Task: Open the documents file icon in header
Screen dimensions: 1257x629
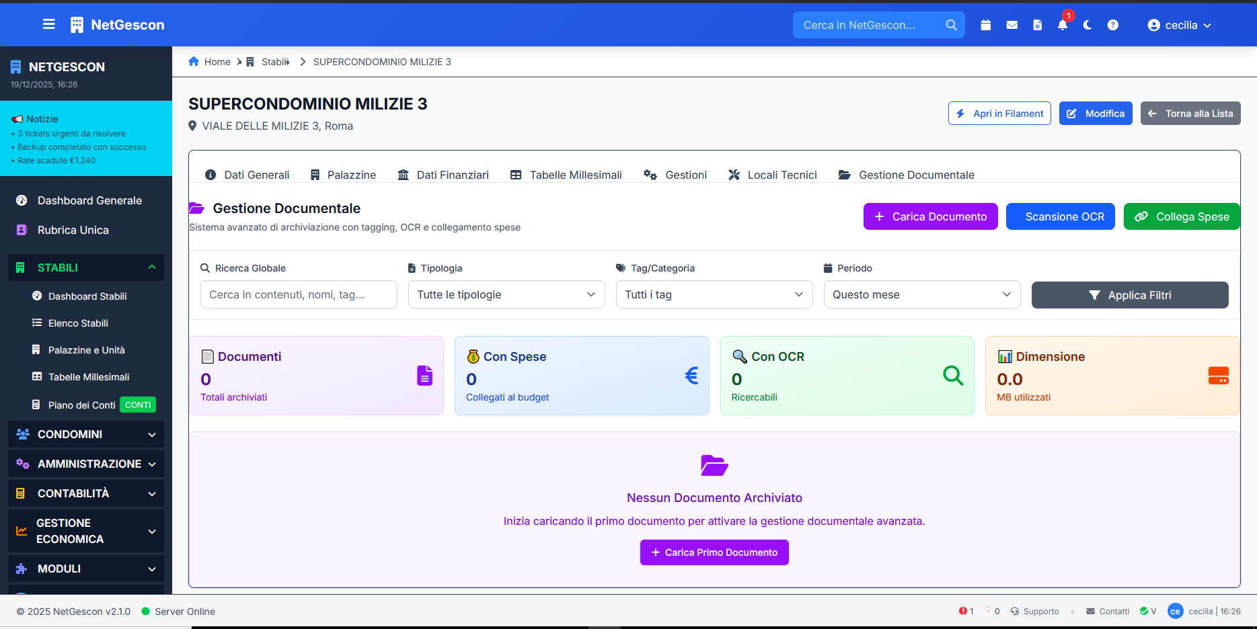Action: click(1038, 25)
